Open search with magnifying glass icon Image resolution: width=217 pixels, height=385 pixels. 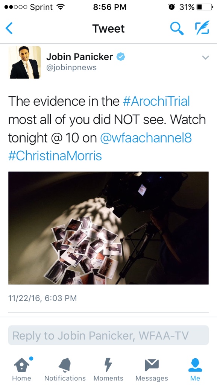(x=177, y=28)
